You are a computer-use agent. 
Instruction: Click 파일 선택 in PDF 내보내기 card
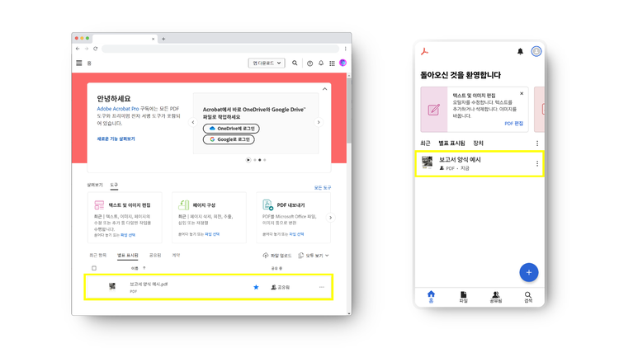[x=296, y=234]
